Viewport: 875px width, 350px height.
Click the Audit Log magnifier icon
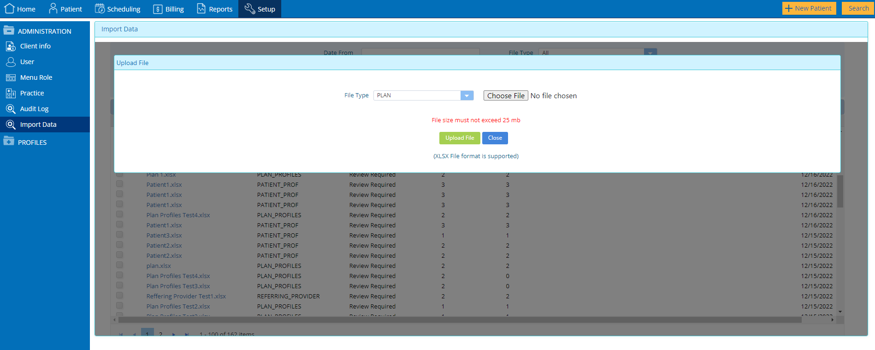point(11,109)
